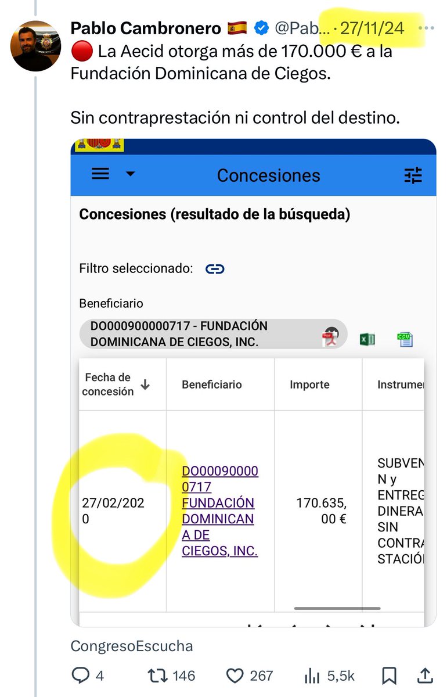The width and height of the screenshot is (447, 697).
Task: Share the tweet via share icon
Action: click(x=425, y=676)
